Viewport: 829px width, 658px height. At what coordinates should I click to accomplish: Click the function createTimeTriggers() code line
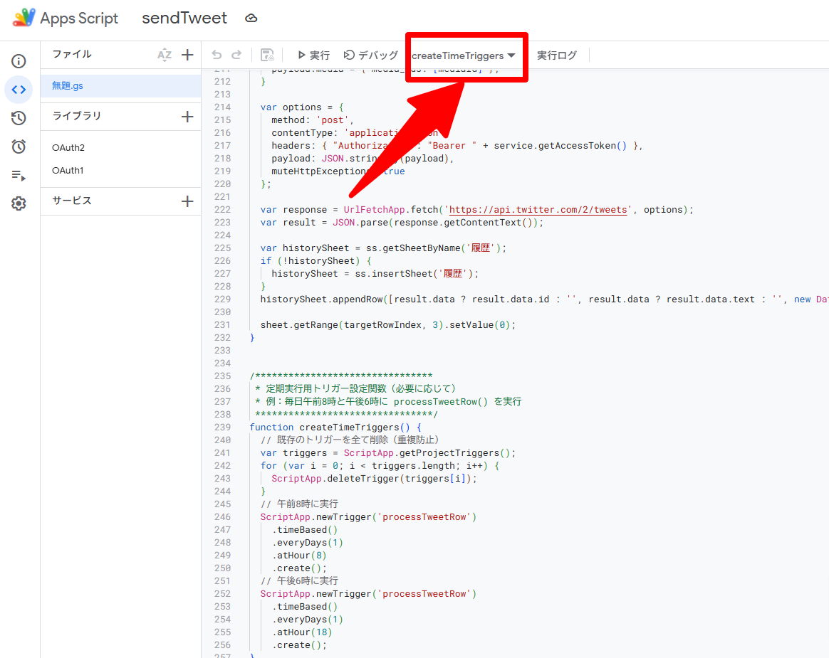(x=335, y=428)
